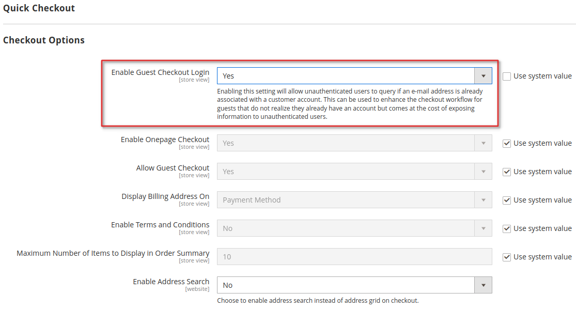Image resolution: width=576 pixels, height=309 pixels.
Task: Click the Use system value label beside Onepage Checkout
Action: click(542, 143)
